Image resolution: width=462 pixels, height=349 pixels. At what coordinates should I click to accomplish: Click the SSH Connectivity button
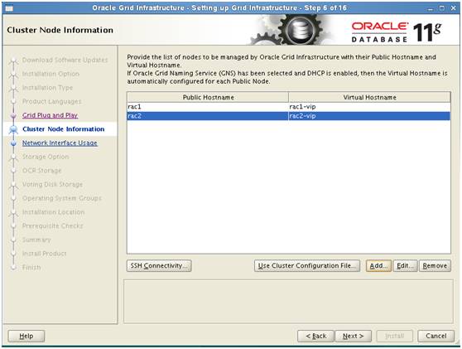point(159,265)
